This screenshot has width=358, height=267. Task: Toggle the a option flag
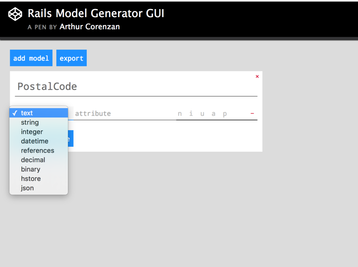[x=214, y=113]
